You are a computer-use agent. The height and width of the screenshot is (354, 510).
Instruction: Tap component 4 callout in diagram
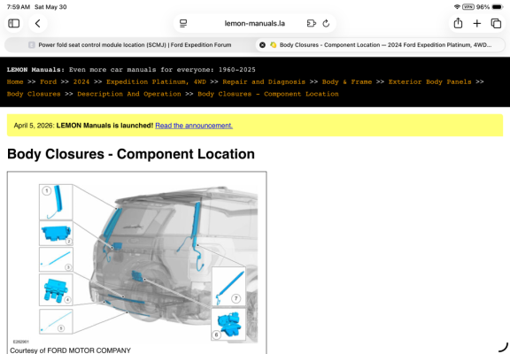tap(56, 289)
